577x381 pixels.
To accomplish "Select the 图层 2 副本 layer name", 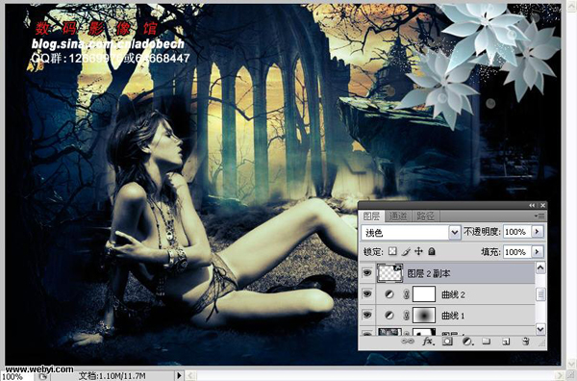I will pyautogui.click(x=429, y=273).
